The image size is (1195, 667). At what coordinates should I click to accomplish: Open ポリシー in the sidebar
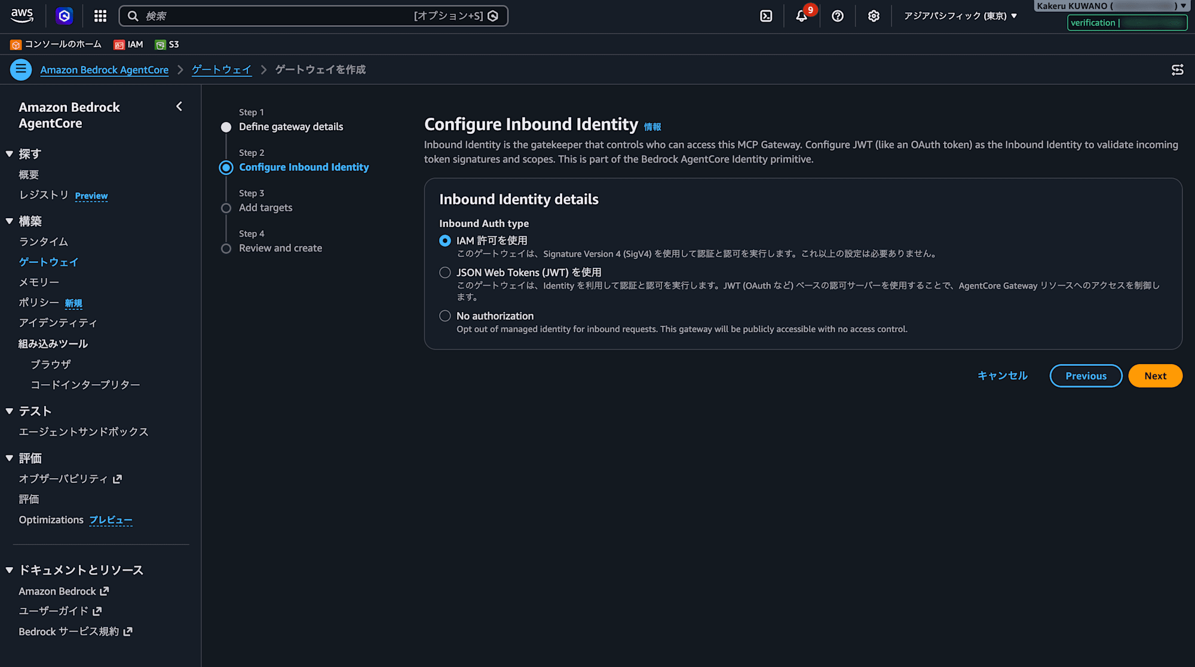coord(39,302)
